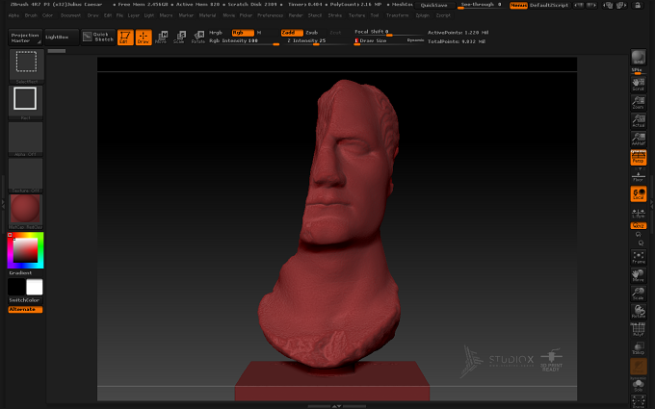Toggle Draw mode in top shelf
655x409 pixels.
144,38
